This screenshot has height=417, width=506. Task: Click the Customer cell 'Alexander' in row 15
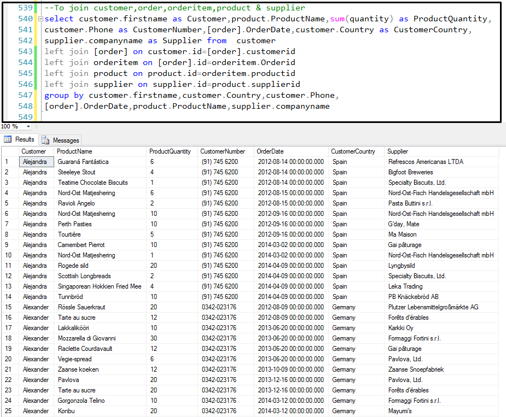click(36, 307)
